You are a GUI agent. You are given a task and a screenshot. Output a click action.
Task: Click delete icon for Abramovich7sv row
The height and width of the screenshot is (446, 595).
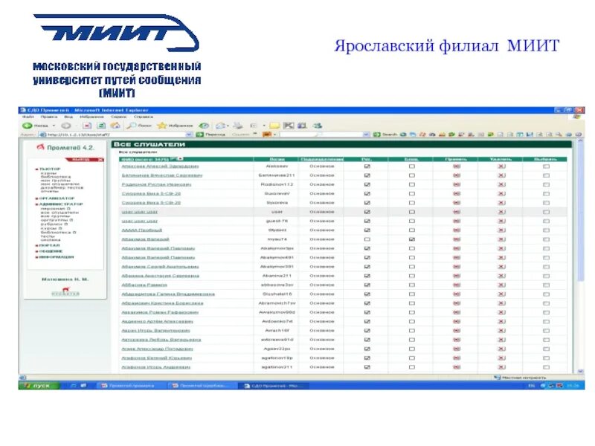click(x=501, y=303)
